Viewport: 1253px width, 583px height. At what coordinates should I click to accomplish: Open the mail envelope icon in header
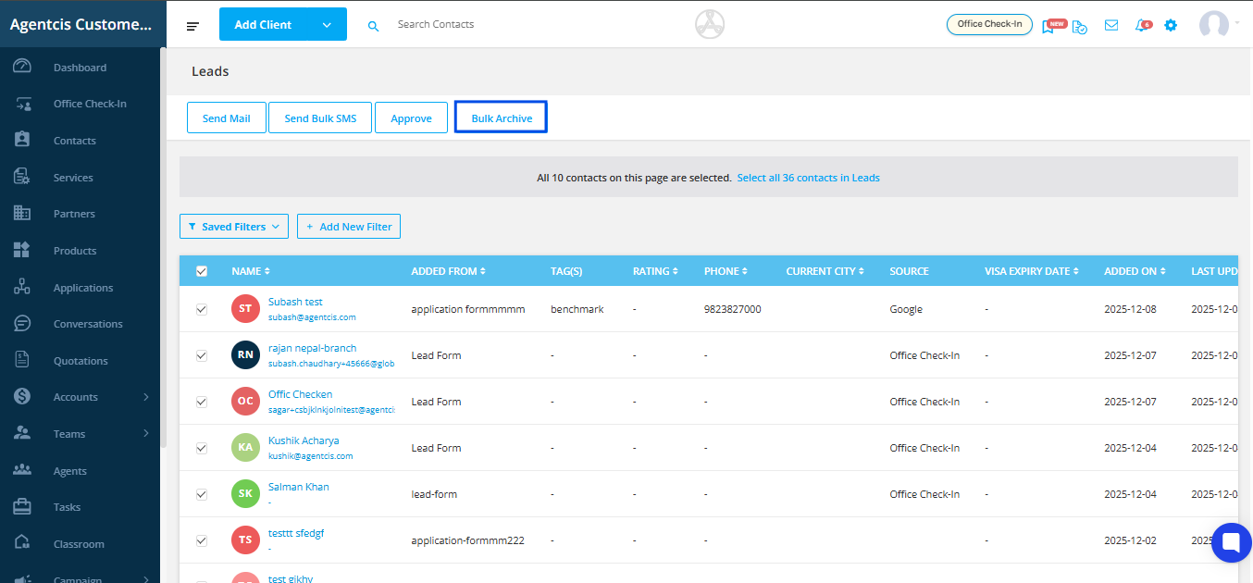[x=1111, y=25]
